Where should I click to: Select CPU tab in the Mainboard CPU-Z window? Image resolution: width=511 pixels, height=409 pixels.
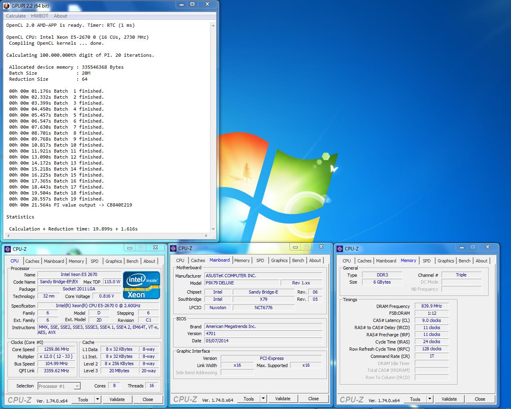tap(180, 260)
